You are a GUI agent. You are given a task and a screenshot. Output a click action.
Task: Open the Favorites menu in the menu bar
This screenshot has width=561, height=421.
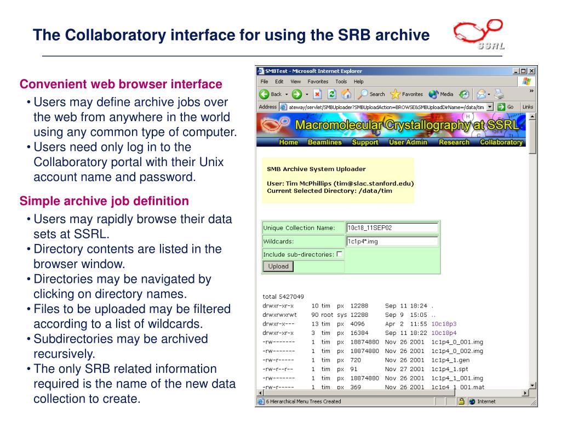click(318, 82)
